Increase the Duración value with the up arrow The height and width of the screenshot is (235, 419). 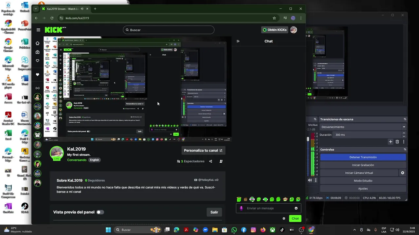pos(404,133)
